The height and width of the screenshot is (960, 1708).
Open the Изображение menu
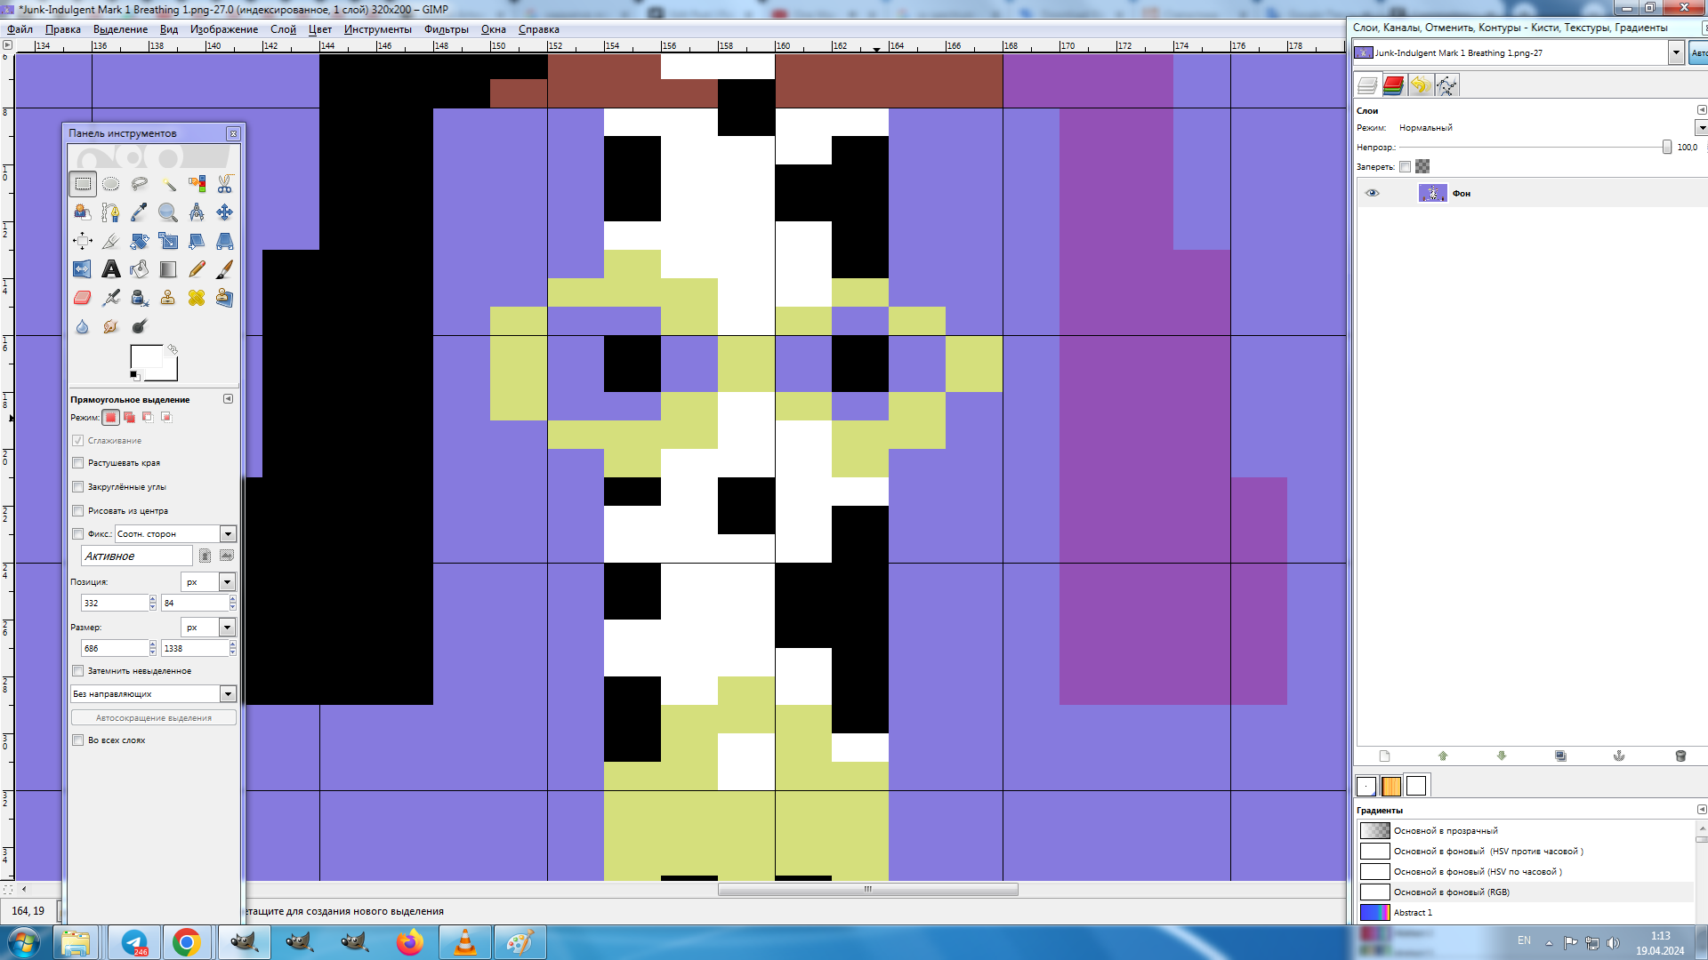coord(224,29)
